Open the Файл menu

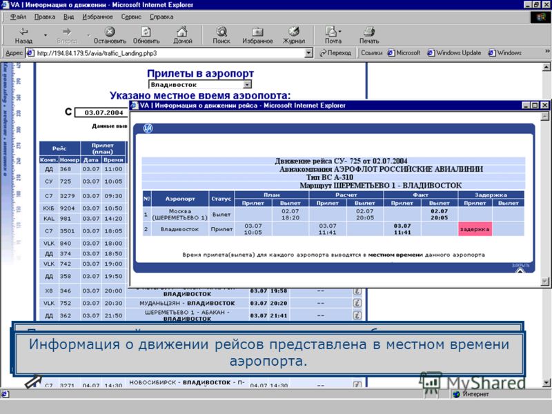coord(18,17)
